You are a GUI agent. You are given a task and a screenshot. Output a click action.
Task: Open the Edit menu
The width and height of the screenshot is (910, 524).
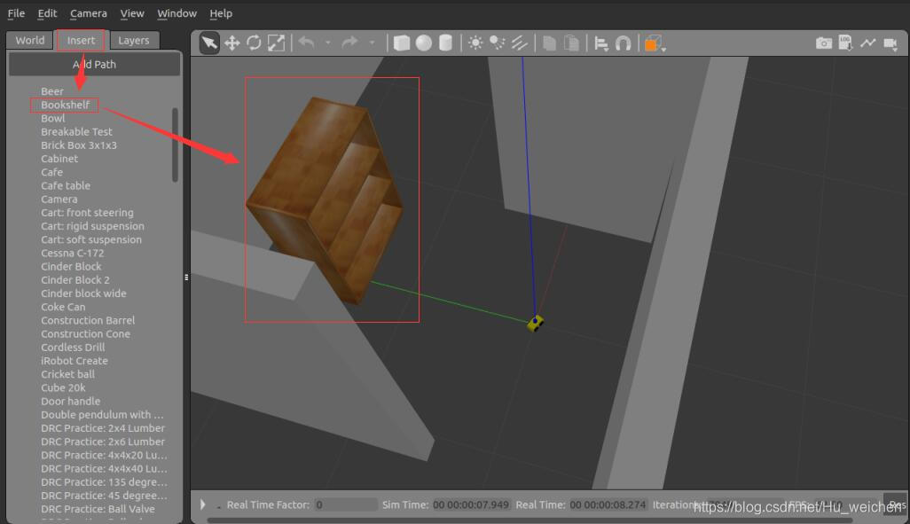click(47, 12)
